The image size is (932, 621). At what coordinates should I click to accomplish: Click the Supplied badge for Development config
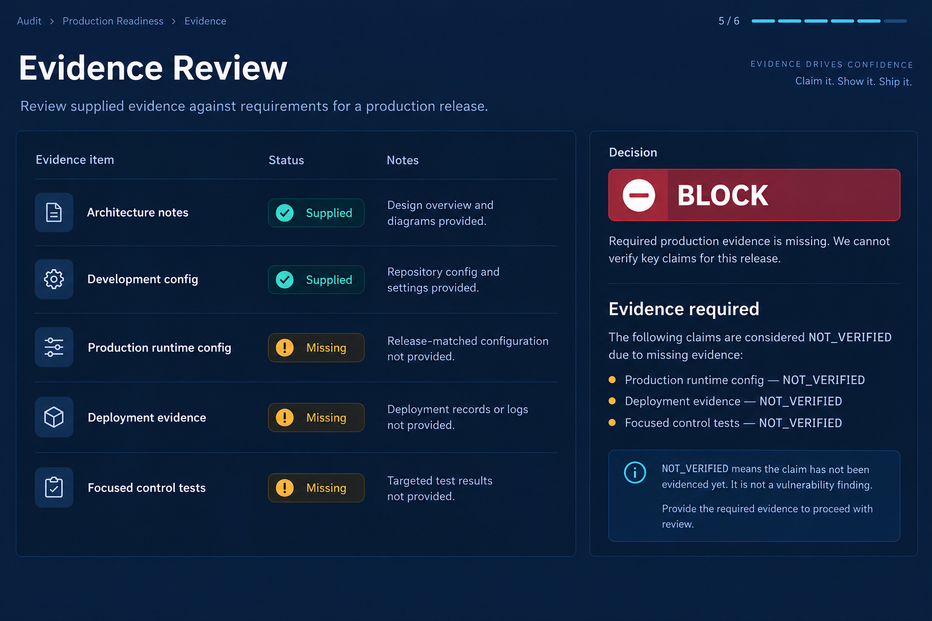pos(316,280)
